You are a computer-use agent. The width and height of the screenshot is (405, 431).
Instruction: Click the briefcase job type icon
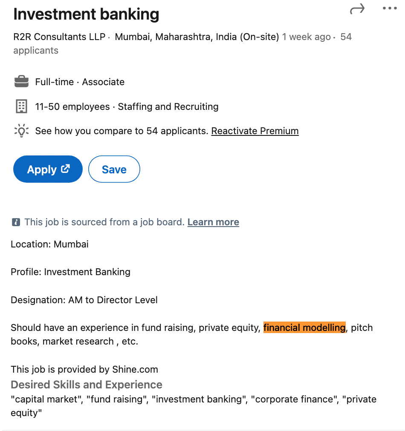tap(21, 82)
